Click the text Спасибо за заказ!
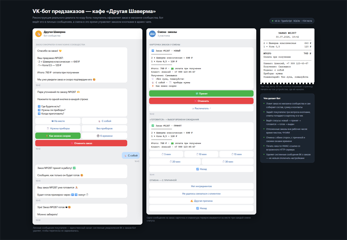Viewport: 347px width, 240px height. tap(47, 51)
